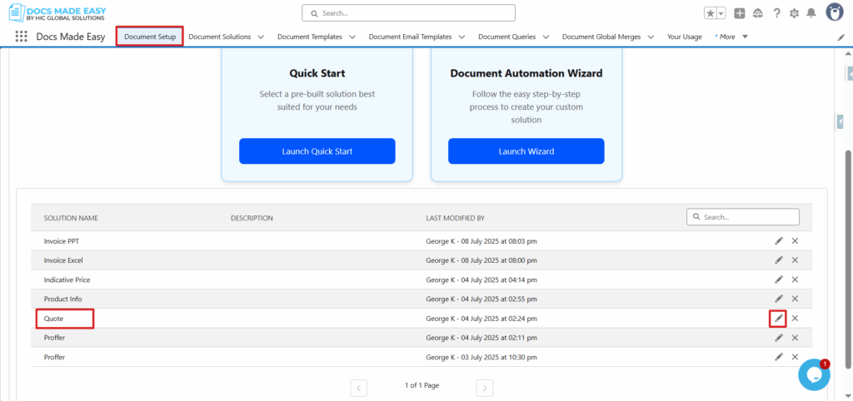
Task: Click the page vertical scrollbar thumb
Action: click(x=847, y=258)
